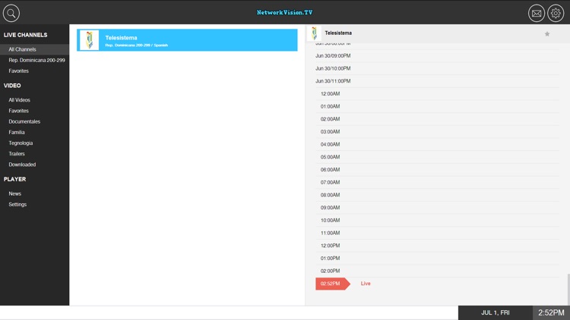
Task: Click the 2:52PM clock display
Action: tap(551, 312)
